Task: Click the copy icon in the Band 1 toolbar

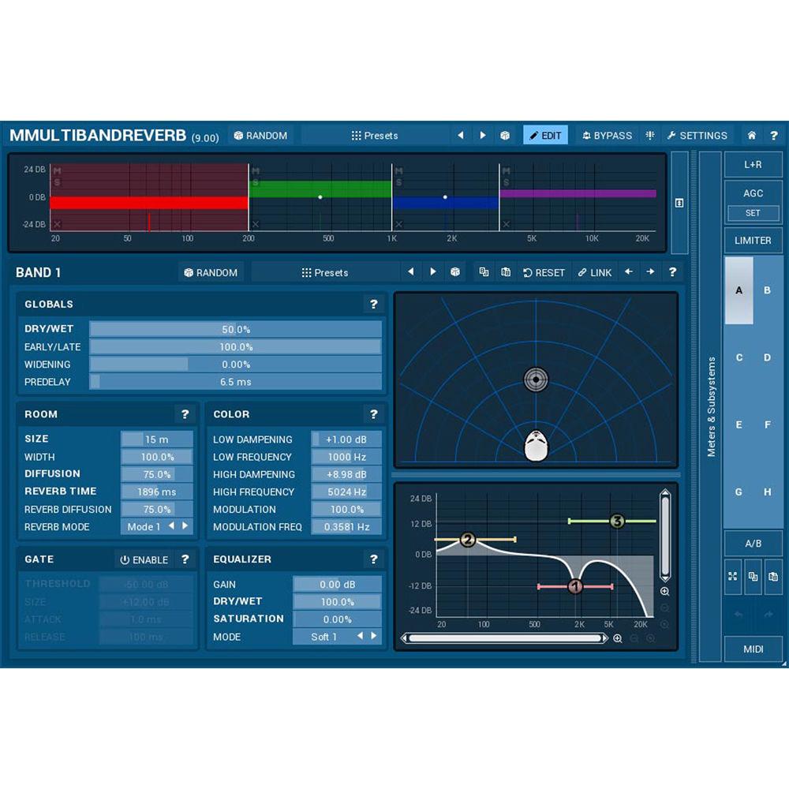Action: 483,271
